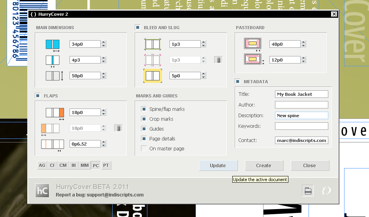Click the yellow slug area icon
Screen dimensions: 369x217
[152, 76]
